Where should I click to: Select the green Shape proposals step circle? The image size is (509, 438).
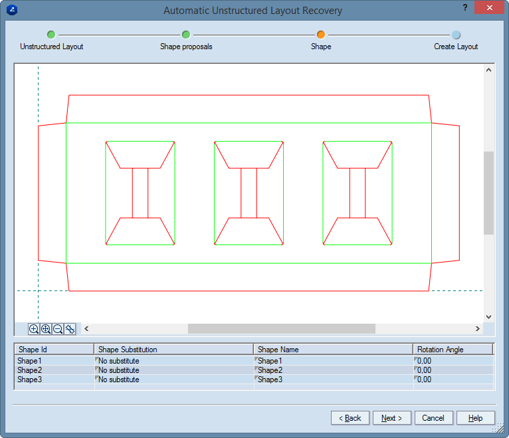tap(186, 35)
